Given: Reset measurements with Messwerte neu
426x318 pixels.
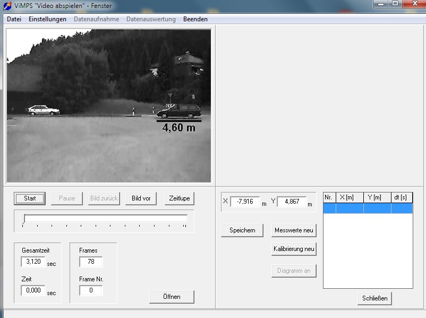Looking at the screenshot, I should pyautogui.click(x=294, y=230).
